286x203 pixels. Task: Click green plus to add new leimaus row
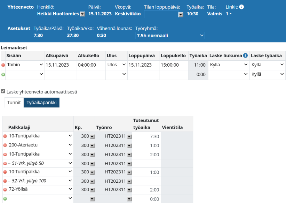3,75
